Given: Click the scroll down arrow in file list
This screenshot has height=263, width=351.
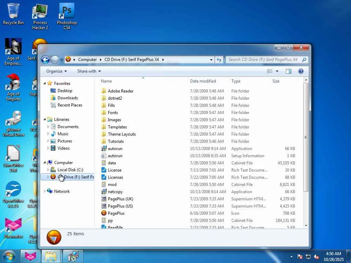Looking at the screenshot, I should tap(306, 225).
